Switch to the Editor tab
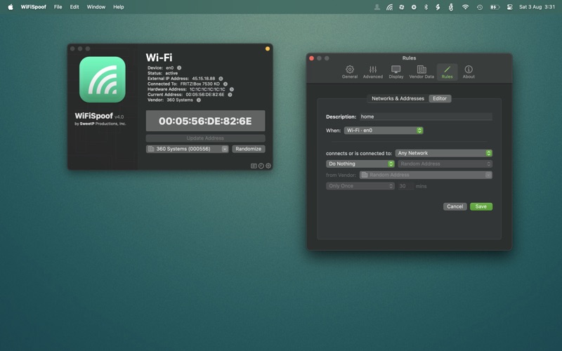The image size is (562, 351). (440, 98)
